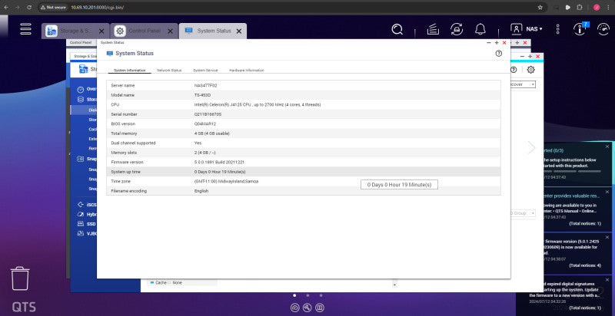The height and width of the screenshot is (316, 615).
Task: Open event notifications bell icon
Action: 480,29
